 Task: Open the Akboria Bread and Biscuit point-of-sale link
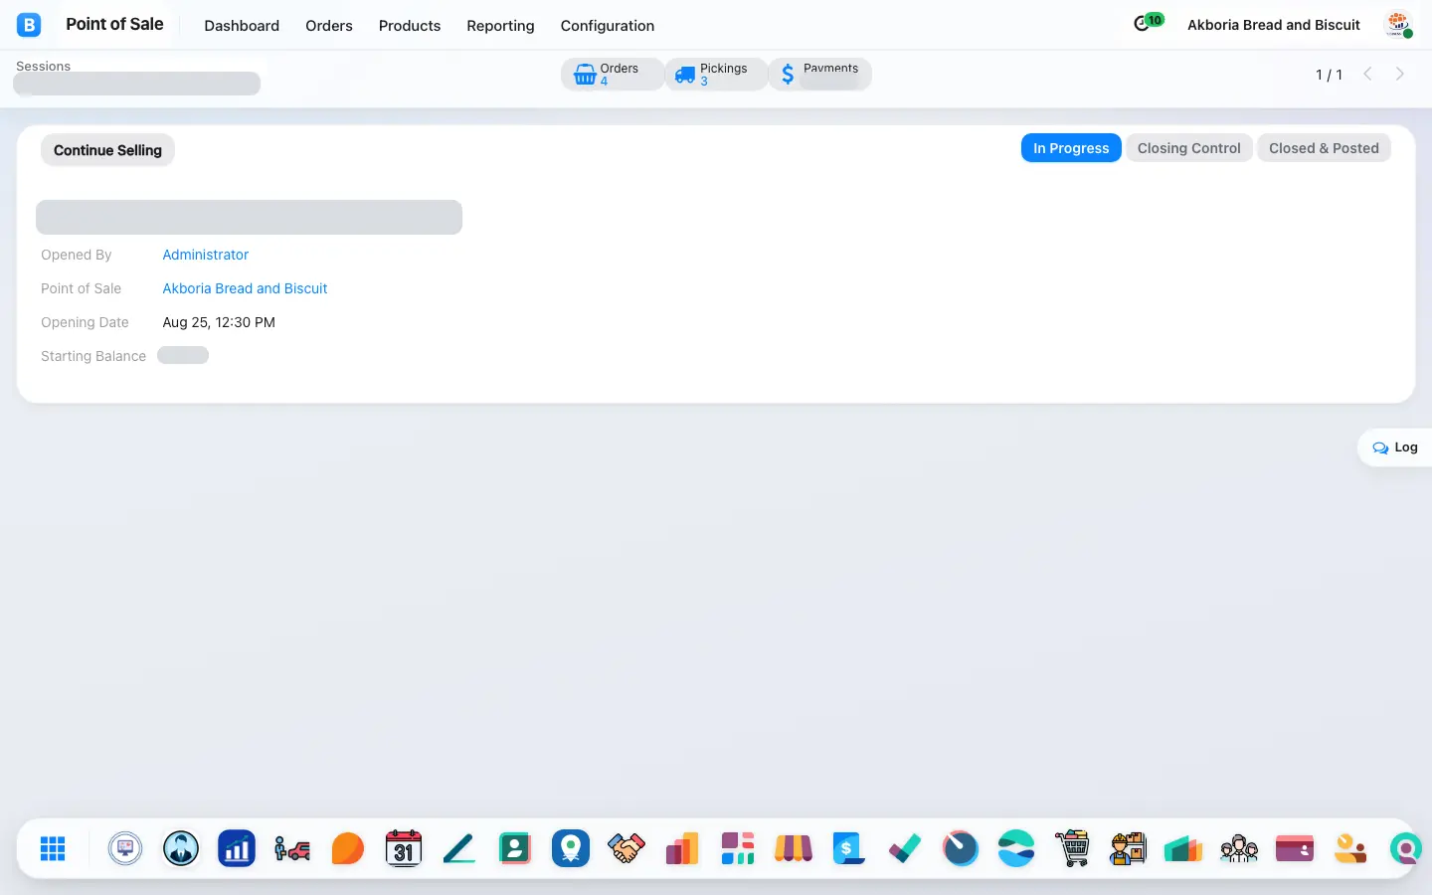[245, 288]
